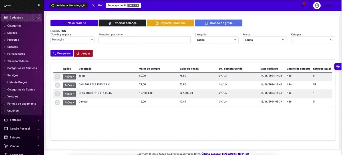Open the Categoria dropdown

[x=217, y=40]
